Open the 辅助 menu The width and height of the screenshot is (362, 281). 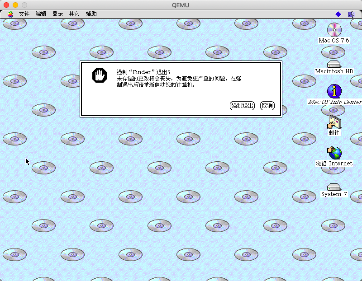[91, 14]
